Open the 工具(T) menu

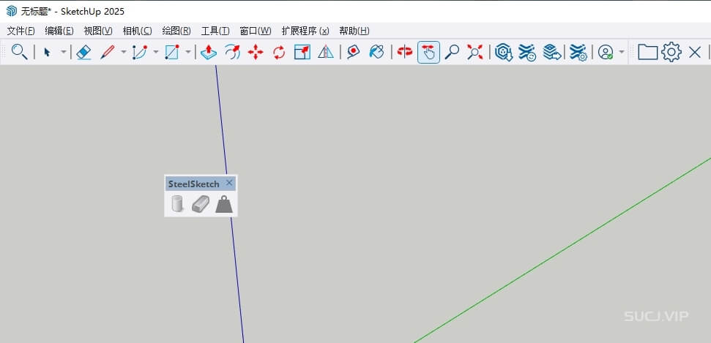215,31
